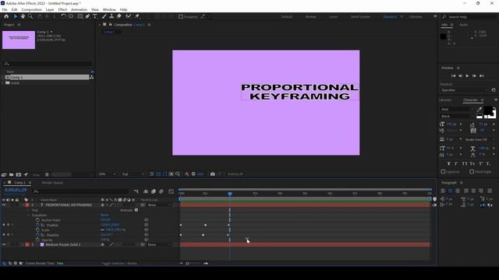
Task: Select the Roto Brush tool
Action: click(x=128, y=16)
